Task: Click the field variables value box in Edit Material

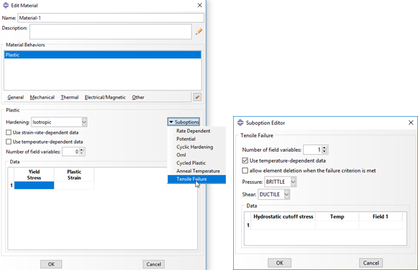Action: (71, 152)
